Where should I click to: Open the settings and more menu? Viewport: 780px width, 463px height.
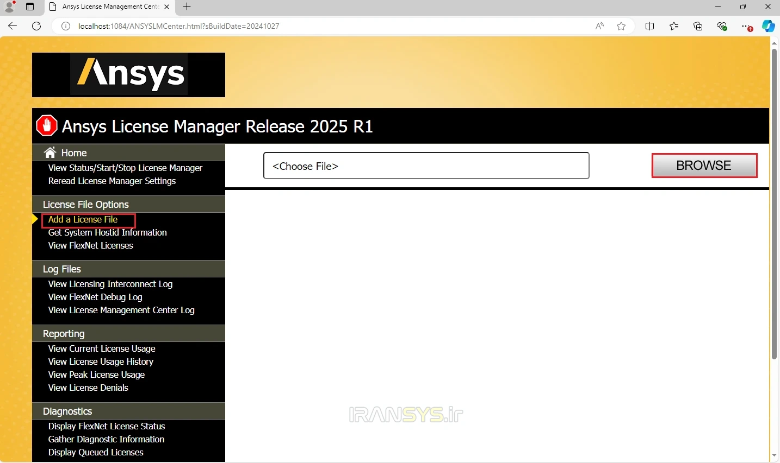click(746, 26)
